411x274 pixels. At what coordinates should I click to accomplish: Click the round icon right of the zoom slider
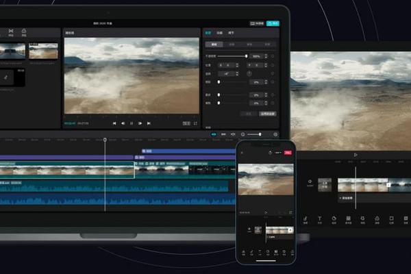click(x=275, y=134)
